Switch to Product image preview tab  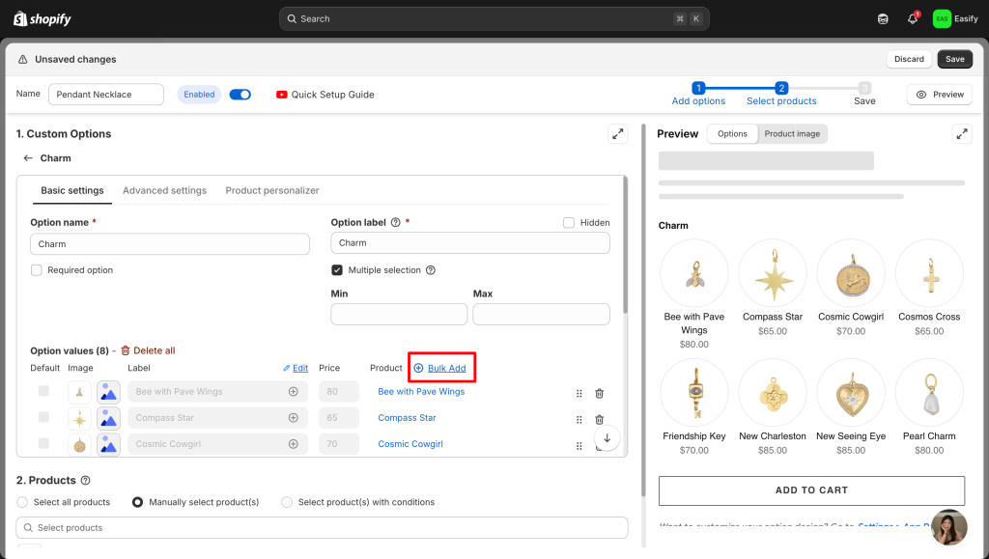pyautogui.click(x=792, y=134)
